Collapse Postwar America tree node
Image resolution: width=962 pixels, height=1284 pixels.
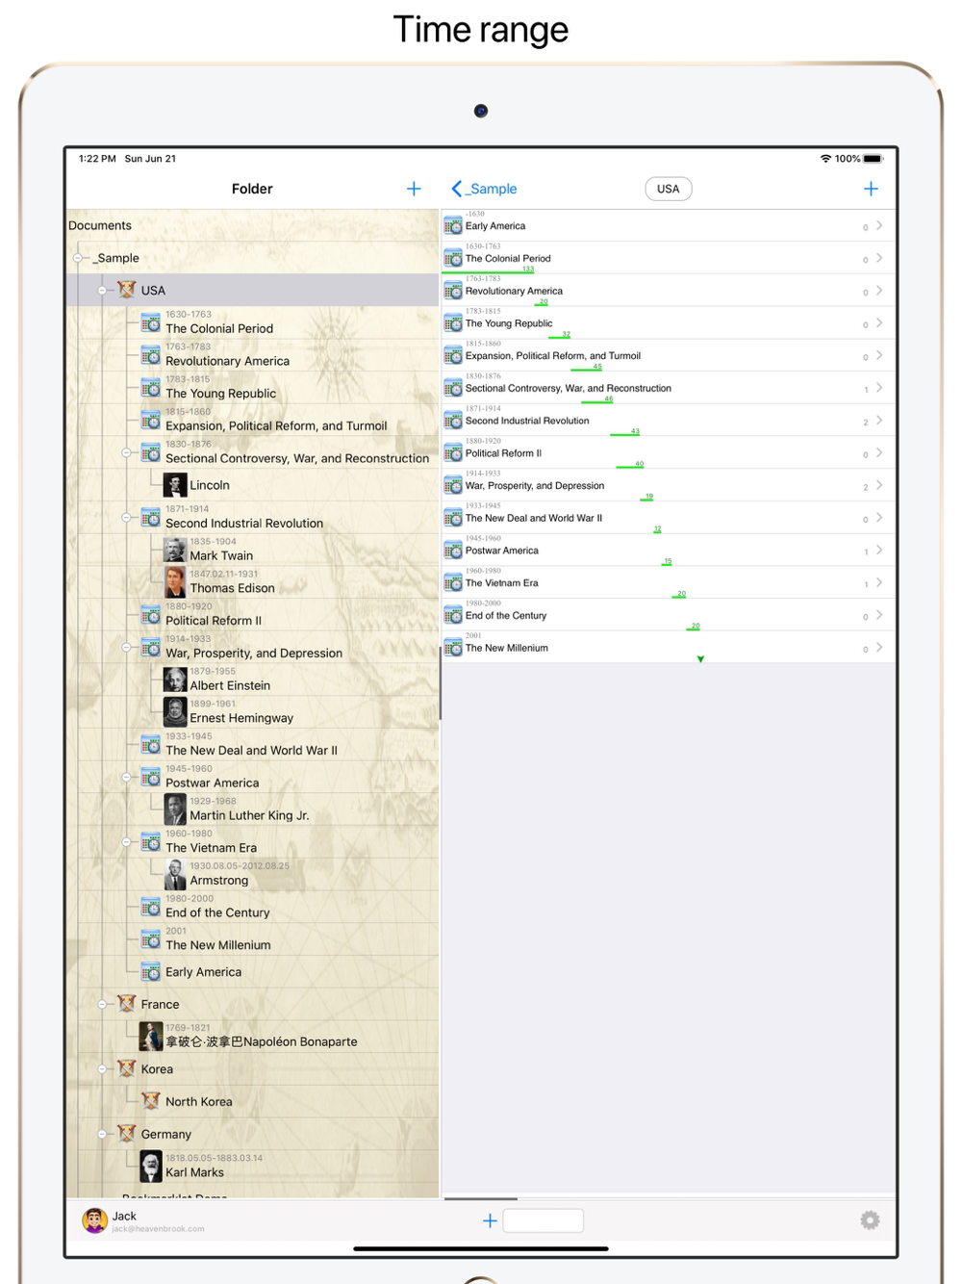(x=126, y=777)
